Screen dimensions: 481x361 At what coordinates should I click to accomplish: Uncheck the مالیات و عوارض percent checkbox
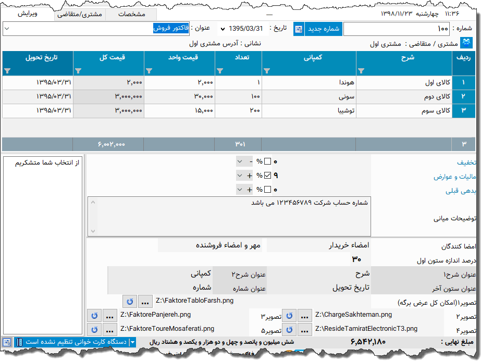tap(267, 176)
